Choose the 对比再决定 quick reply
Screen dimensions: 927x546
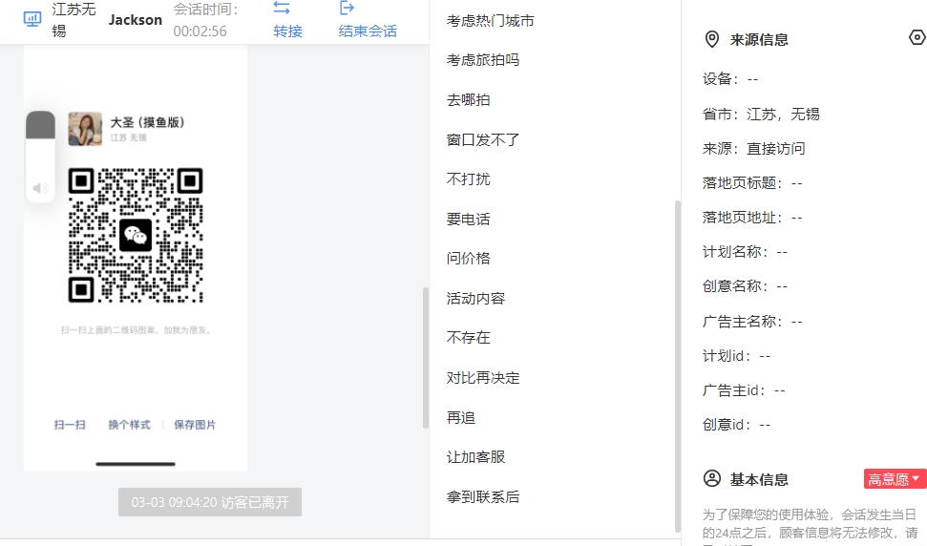pyautogui.click(x=483, y=378)
